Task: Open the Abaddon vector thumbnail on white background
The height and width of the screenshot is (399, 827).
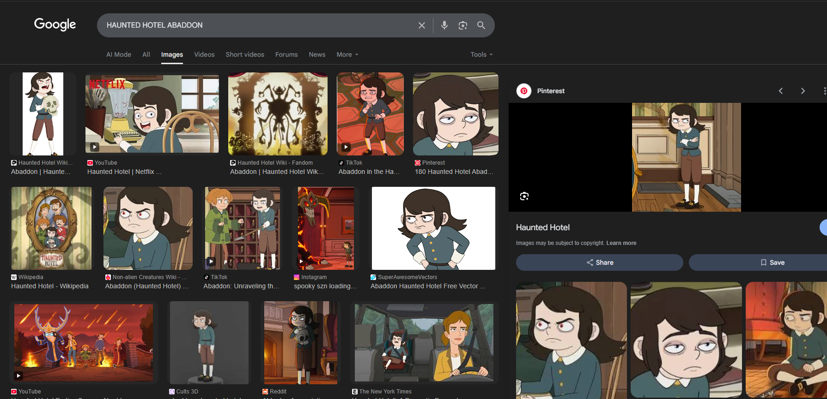Action: click(433, 228)
